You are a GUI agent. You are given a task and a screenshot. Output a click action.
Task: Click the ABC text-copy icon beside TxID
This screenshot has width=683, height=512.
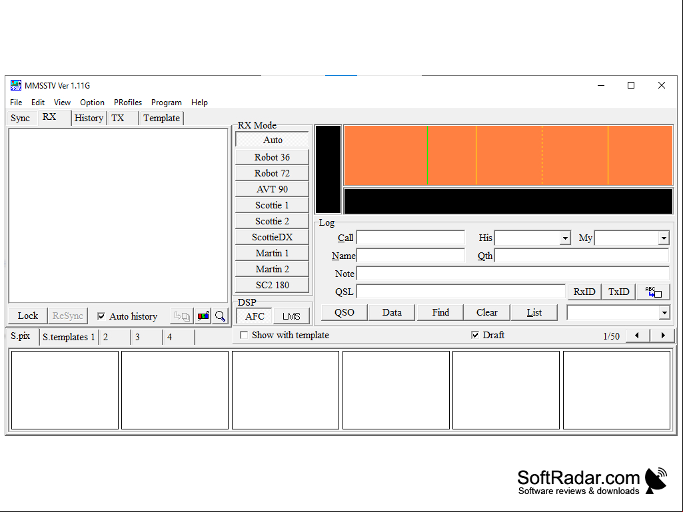653,292
